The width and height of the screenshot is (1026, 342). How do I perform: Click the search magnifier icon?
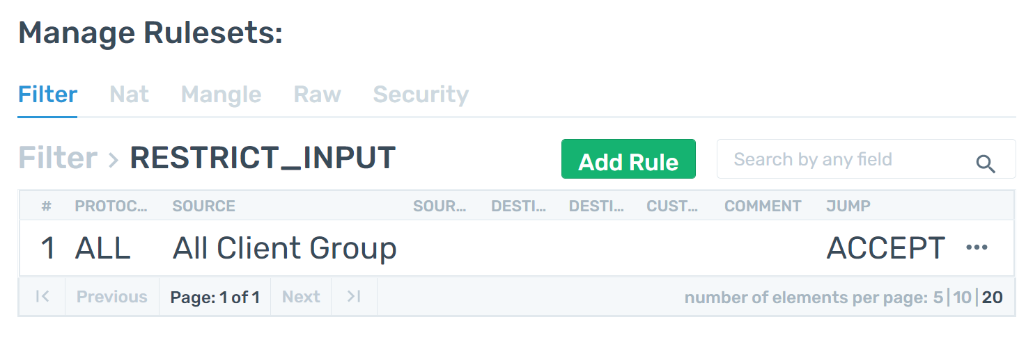(985, 164)
